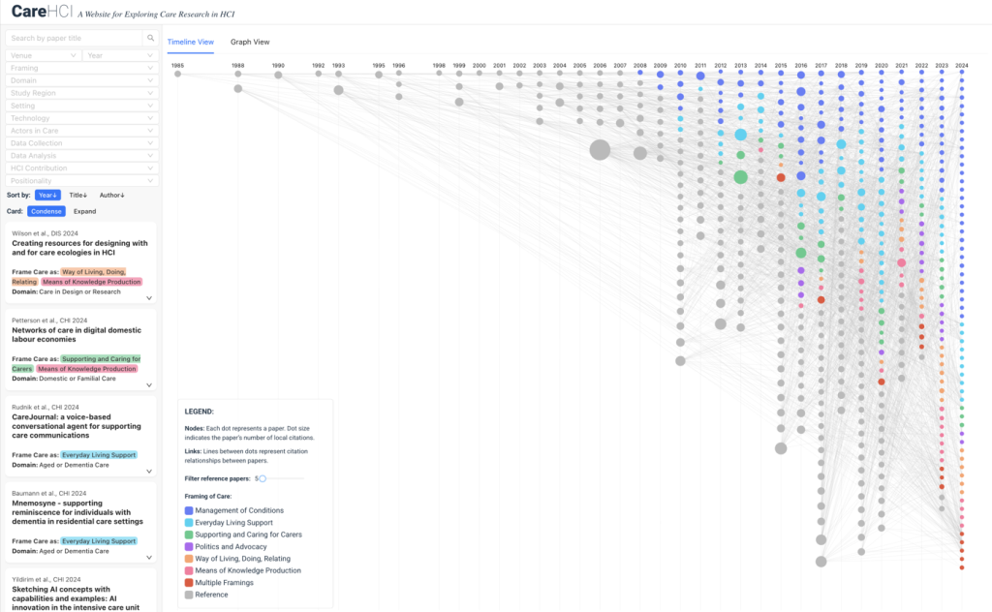Viewport: 992px width, 612px height.
Task: Open the Framing filter dropdown
Action: click(81, 69)
